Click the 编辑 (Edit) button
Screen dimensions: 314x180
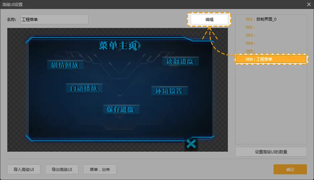[x=209, y=20]
